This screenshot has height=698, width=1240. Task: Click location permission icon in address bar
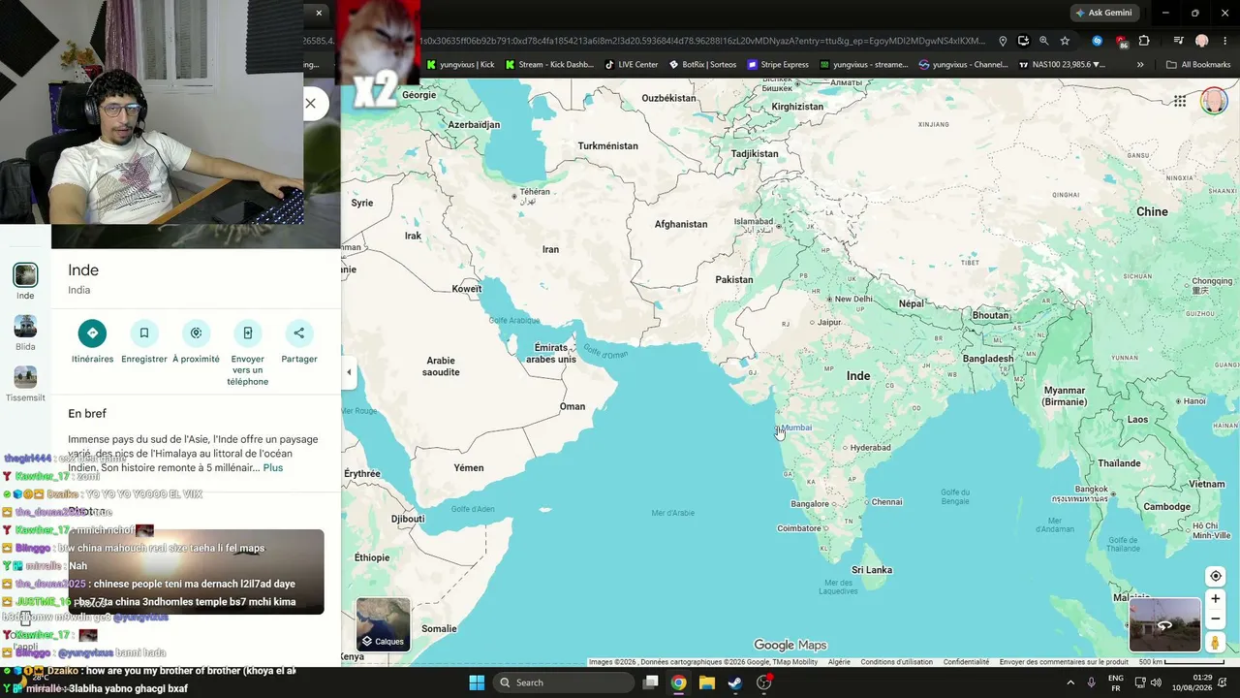click(x=1003, y=41)
